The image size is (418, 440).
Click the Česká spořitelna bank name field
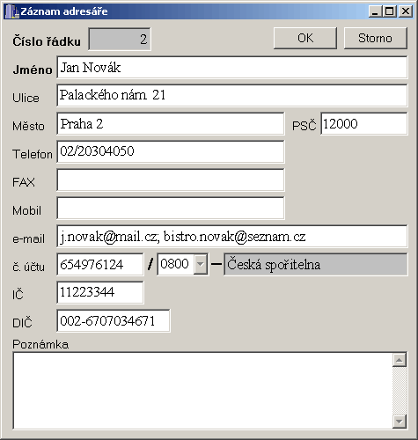(x=316, y=264)
